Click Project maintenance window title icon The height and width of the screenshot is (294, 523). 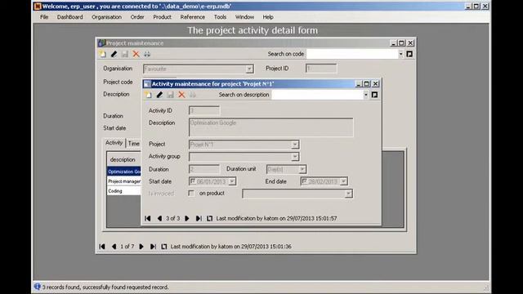(101, 43)
